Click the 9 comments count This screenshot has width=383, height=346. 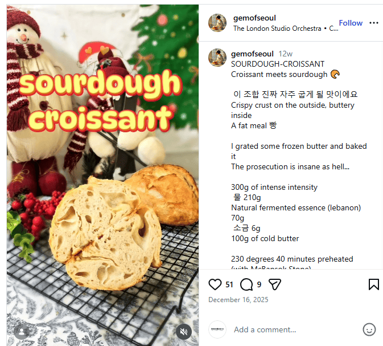point(259,284)
